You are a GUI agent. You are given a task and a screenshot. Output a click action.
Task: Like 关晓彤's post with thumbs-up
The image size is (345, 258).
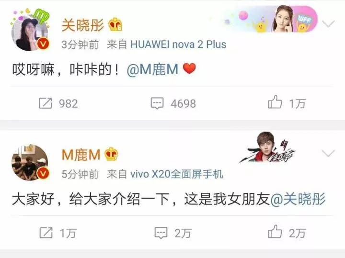click(275, 102)
